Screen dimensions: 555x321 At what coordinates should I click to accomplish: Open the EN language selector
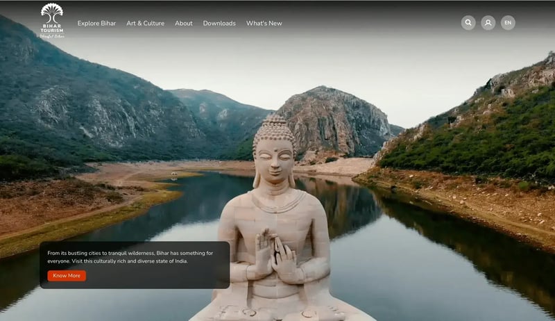508,23
